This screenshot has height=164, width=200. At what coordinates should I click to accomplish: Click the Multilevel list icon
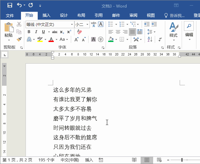point(133,24)
